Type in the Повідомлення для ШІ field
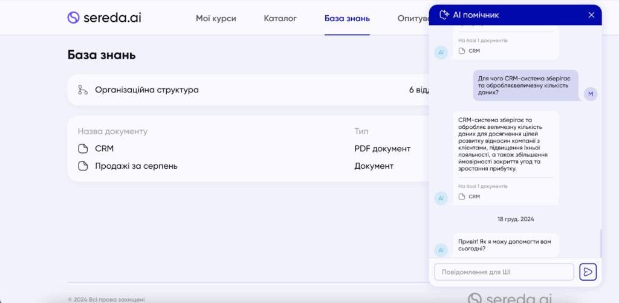Viewport: 619px width, 303px height. 504,272
